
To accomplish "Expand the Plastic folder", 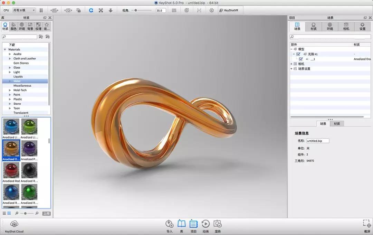I will click(10, 99).
